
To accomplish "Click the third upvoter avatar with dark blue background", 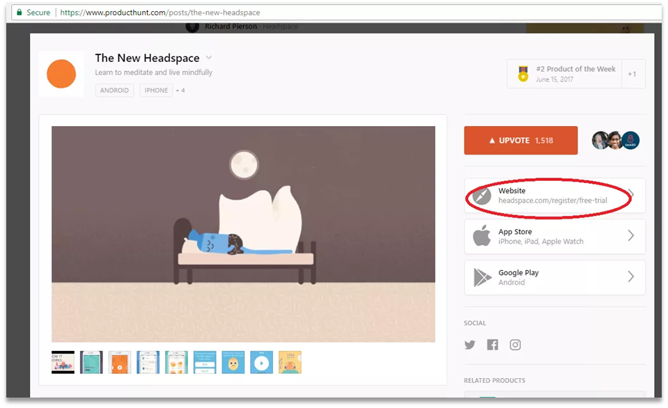I will (630, 140).
